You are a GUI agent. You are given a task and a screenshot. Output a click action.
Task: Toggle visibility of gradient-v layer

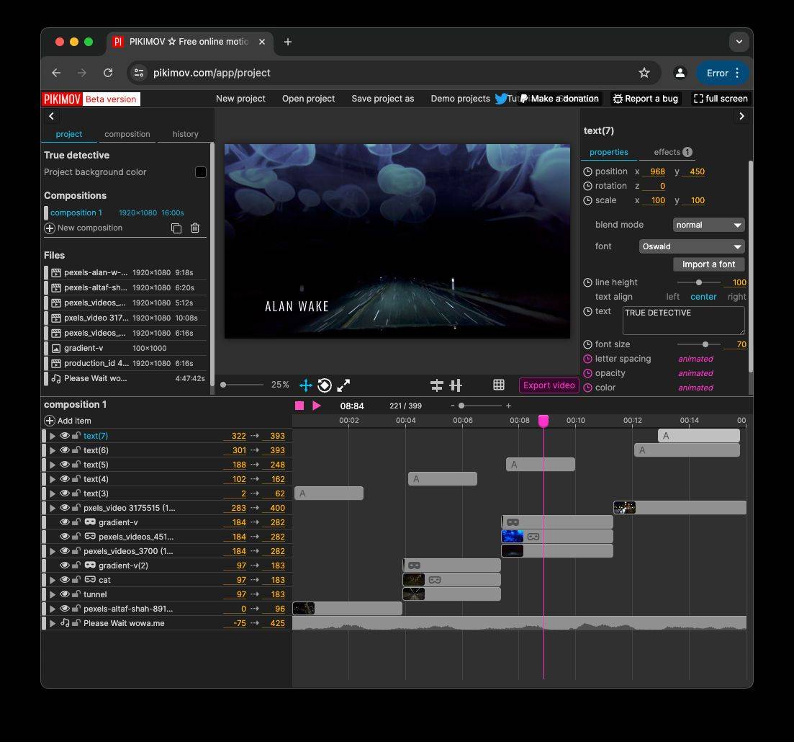[64, 522]
